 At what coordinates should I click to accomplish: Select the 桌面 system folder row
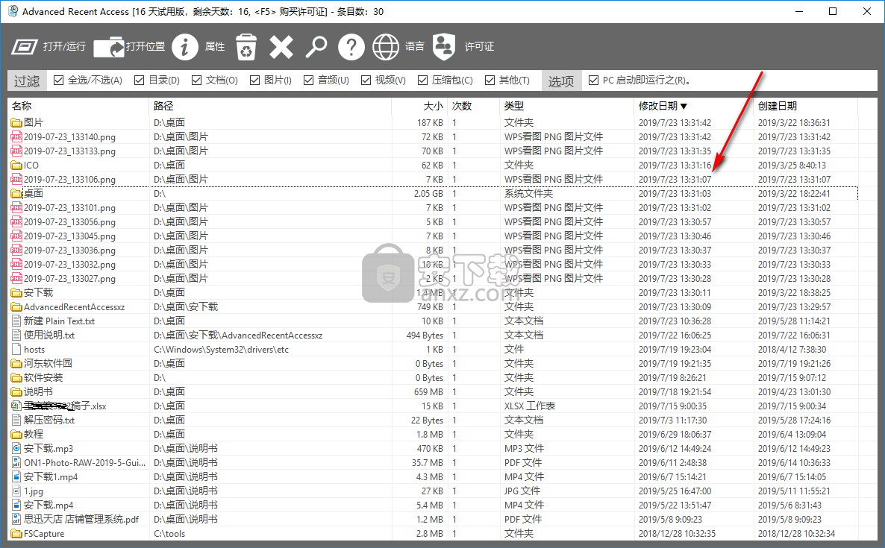click(x=434, y=193)
